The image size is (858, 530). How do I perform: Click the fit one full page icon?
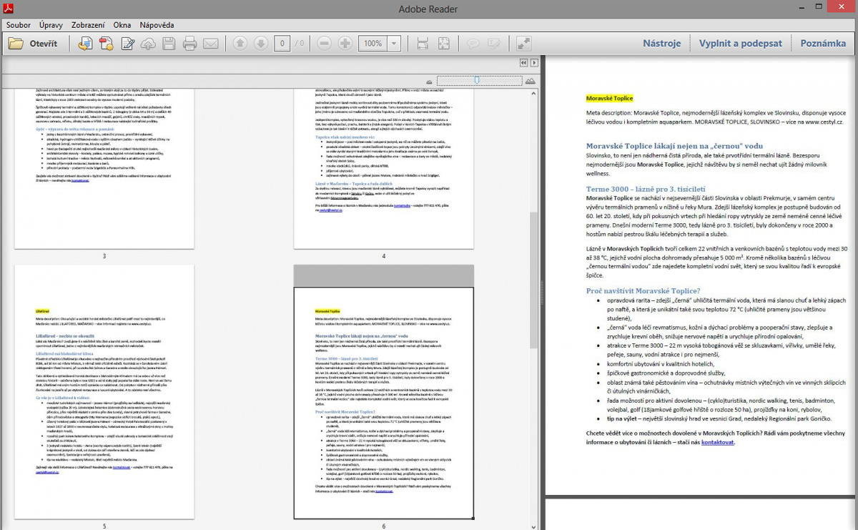point(444,43)
